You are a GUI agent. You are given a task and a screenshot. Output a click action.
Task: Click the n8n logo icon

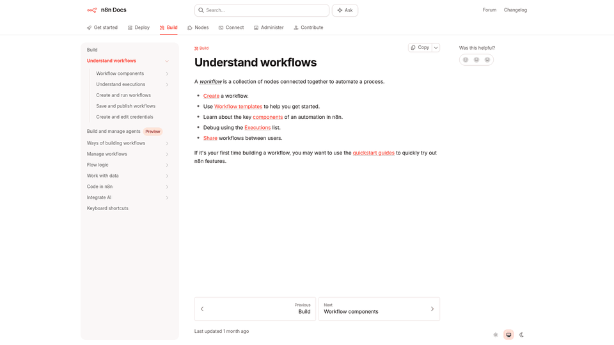point(92,10)
